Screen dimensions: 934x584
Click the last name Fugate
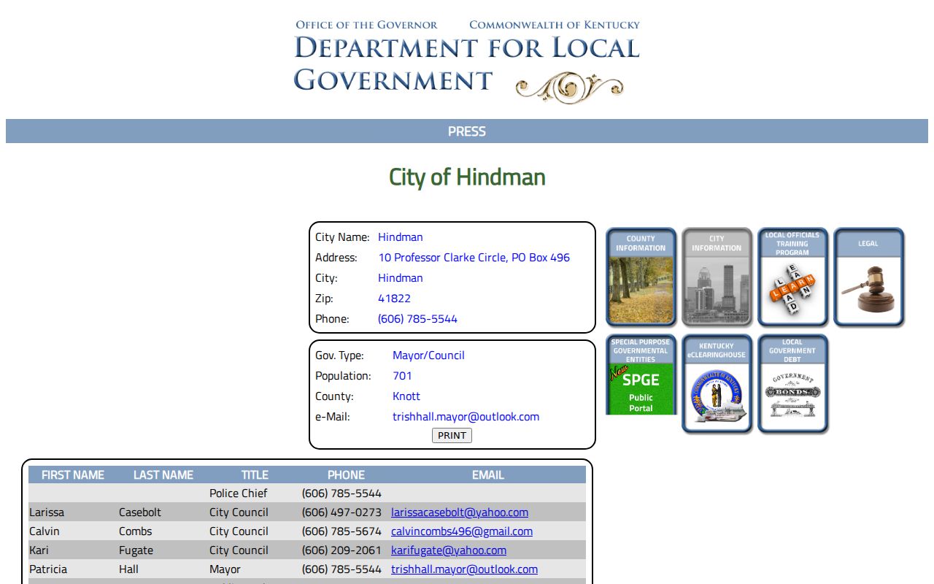coord(136,550)
